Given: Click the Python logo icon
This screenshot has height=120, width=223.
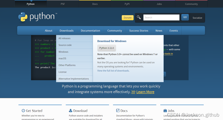Looking at the screenshot, I should click(x=23, y=17).
